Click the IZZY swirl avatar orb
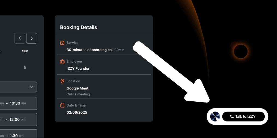This screenshot has height=138, width=277. [215, 116]
